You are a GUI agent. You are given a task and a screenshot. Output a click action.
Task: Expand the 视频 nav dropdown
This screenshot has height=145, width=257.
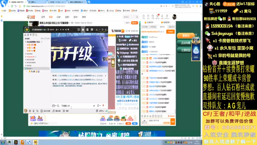click(67, 17)
